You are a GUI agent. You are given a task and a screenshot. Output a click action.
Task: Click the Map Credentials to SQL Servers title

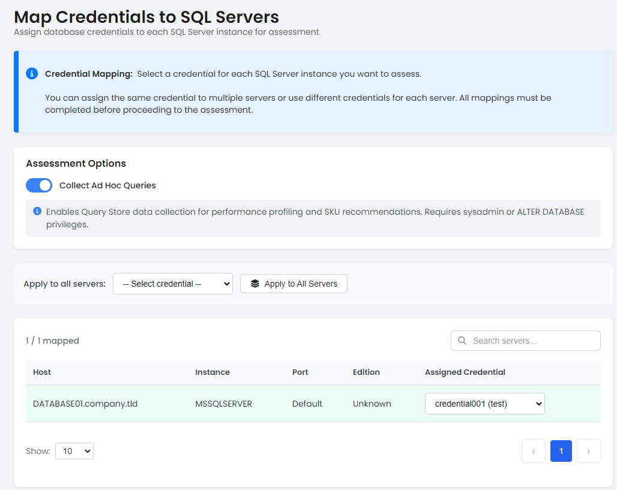[x=146, y=17]
